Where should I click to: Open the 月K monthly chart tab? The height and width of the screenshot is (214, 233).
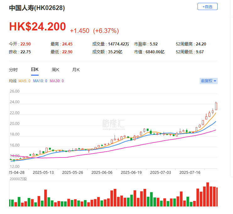tap(76, 70)
